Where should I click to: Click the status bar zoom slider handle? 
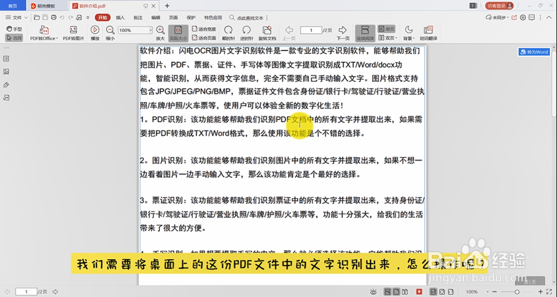[517, 291]
